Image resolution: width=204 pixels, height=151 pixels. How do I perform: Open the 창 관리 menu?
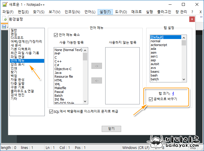point(181,12)
